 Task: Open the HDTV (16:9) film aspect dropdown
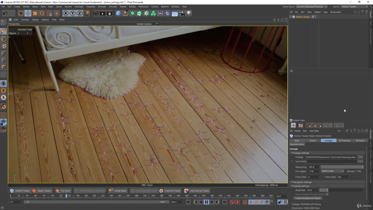pyautogui.click(x=332, y=171)
